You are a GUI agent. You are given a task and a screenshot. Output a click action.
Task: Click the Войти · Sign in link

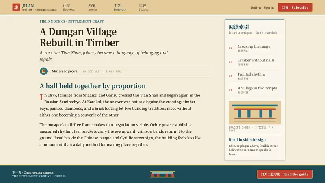point(262,7)
